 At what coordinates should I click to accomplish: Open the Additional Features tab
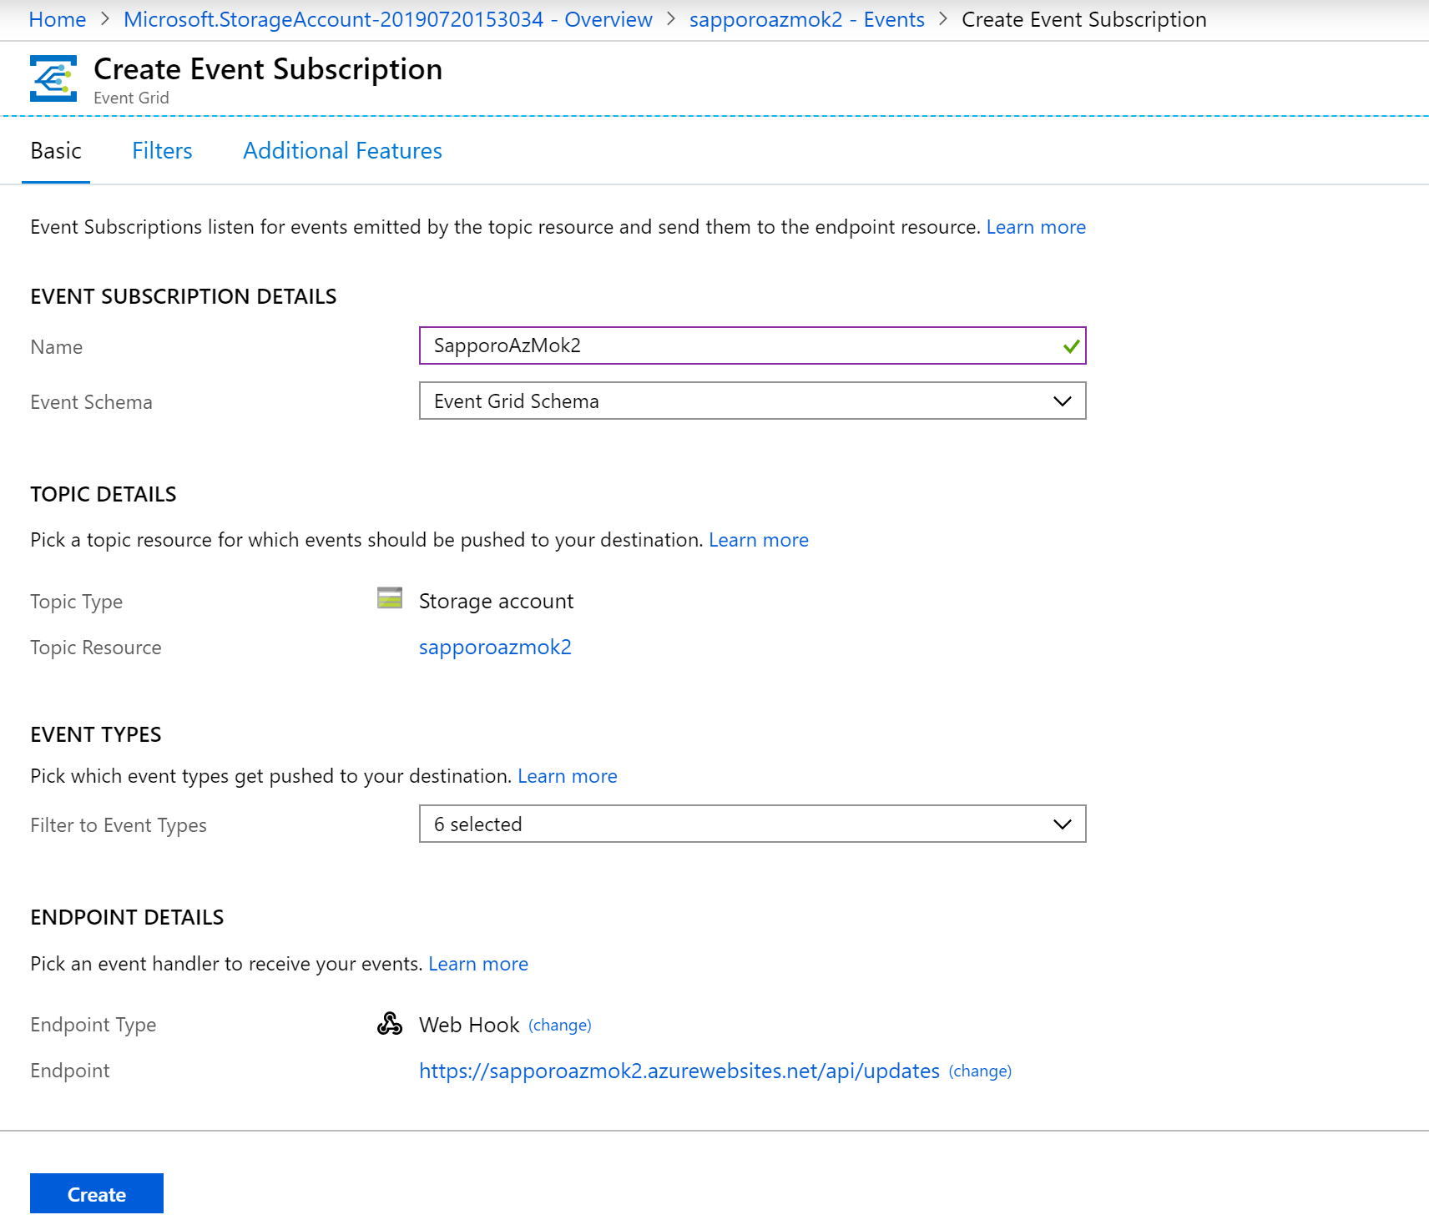coord(342,151)
